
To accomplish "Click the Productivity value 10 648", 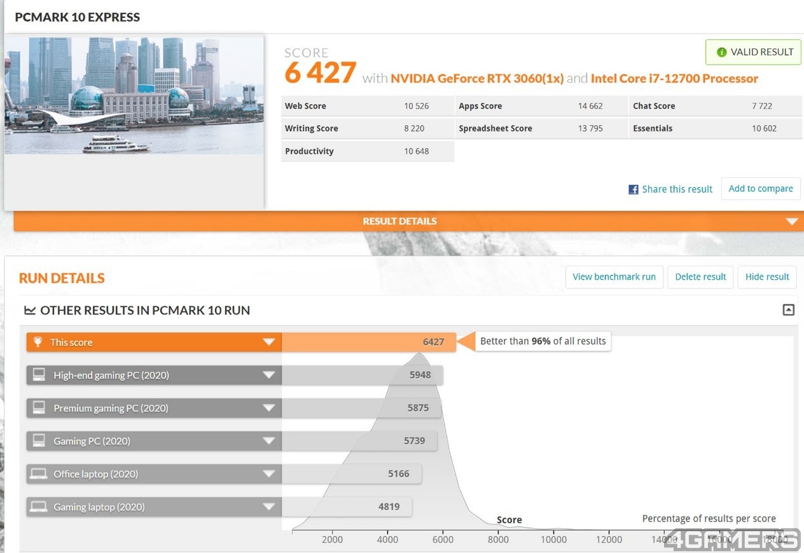I will (417, 151).
